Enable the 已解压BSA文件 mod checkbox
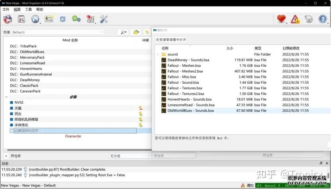 tap(12, 130)
